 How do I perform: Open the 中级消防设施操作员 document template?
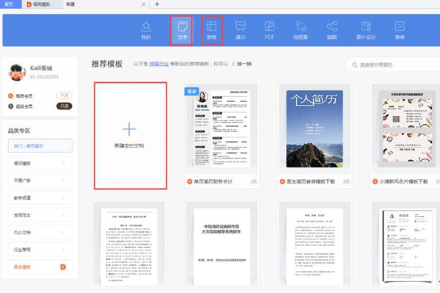221,244
